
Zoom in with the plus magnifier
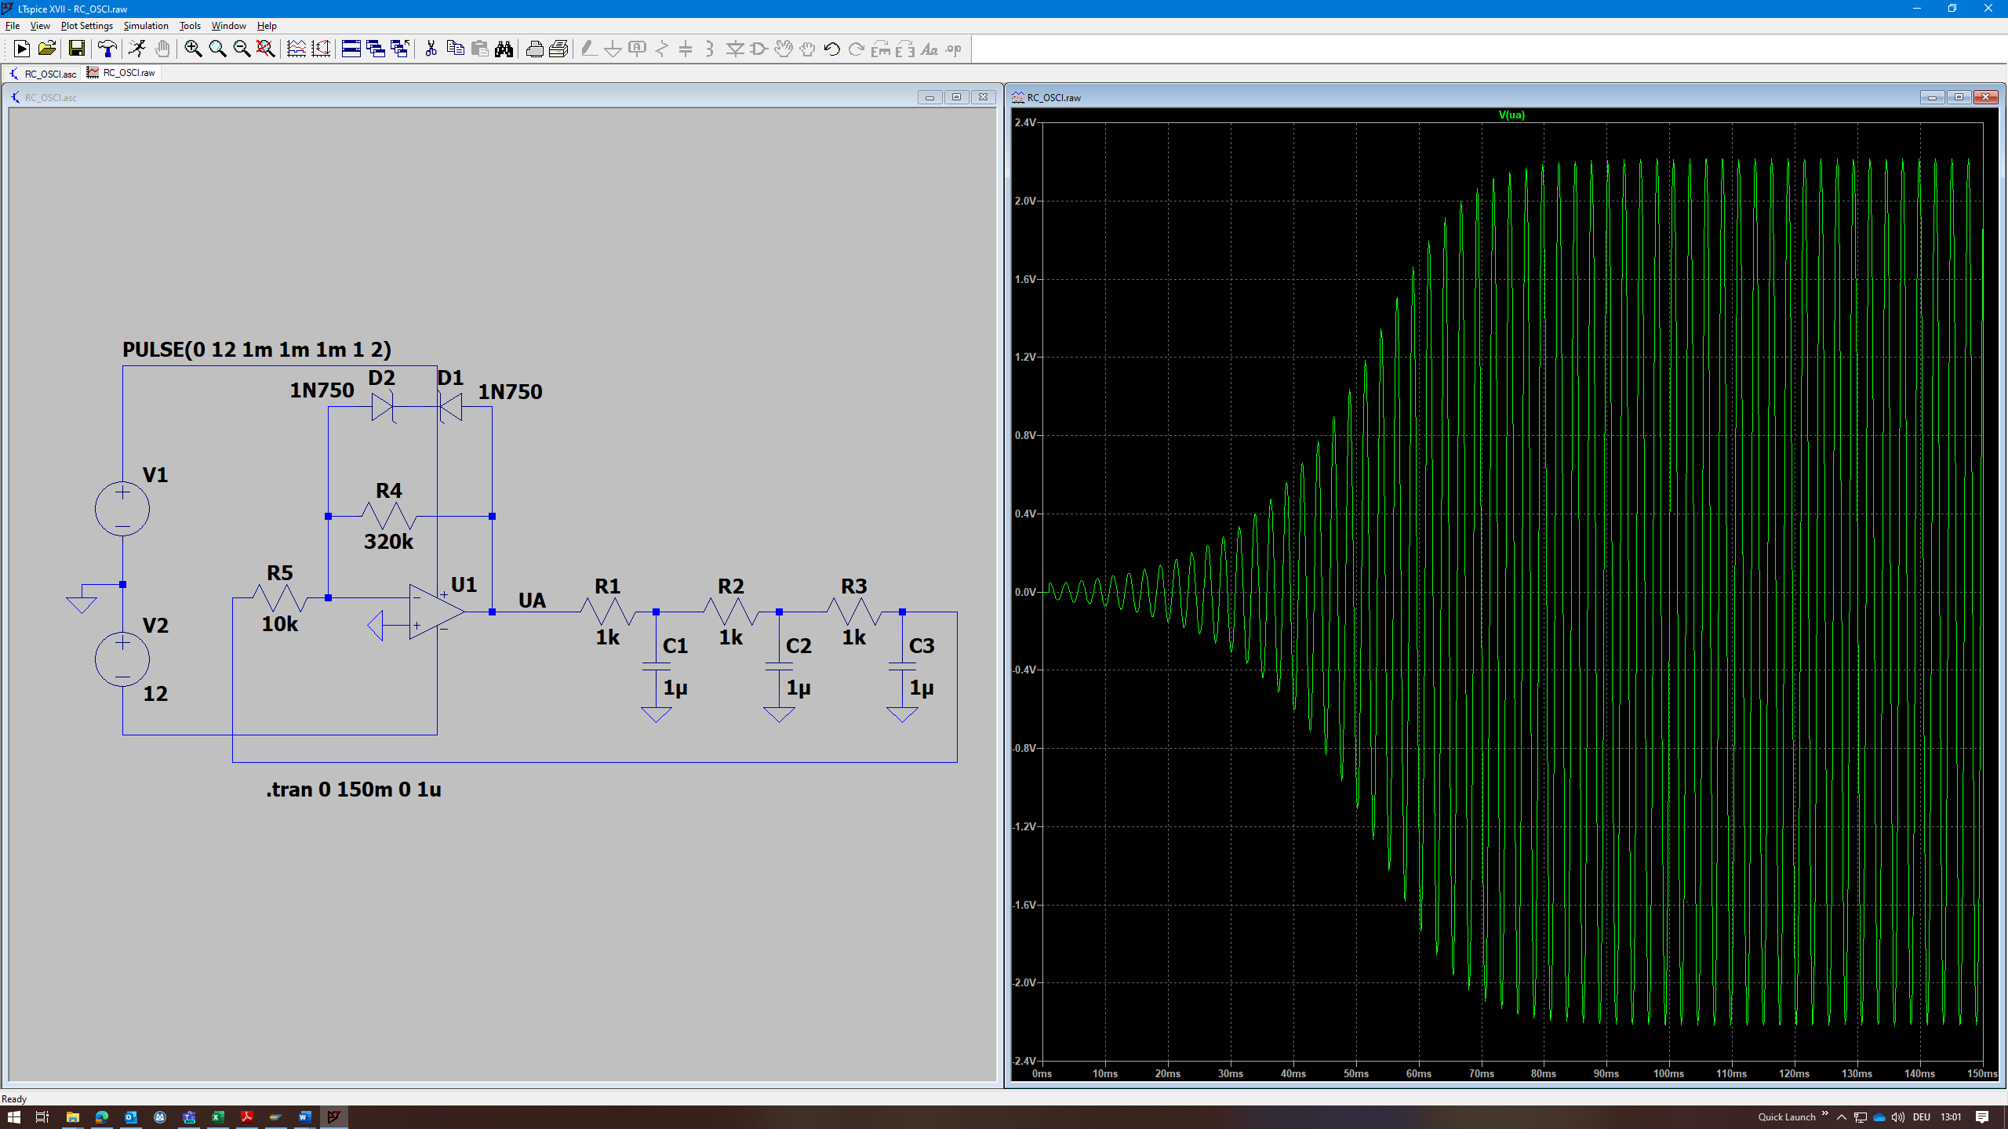pyautogui.click(x=193, y=49)
